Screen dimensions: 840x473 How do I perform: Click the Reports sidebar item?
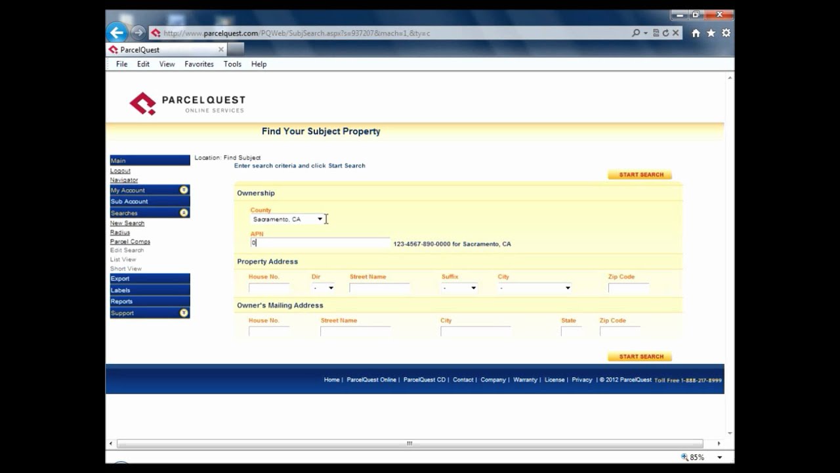click(x=150, y=302)
